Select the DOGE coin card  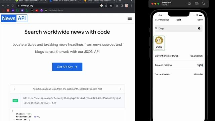159,43
